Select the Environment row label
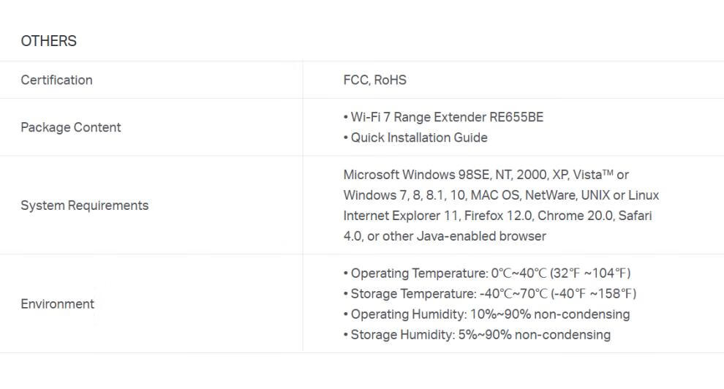 click(x=57, y=304)
